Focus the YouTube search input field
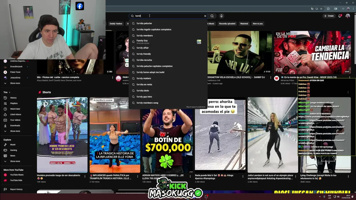This screenshot has height=200, width=356. pos(168,16)
